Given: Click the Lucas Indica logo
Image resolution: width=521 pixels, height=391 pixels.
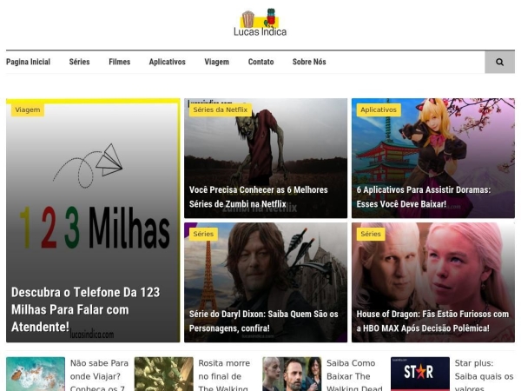Looking at the screenshot, I should (260, 23).
